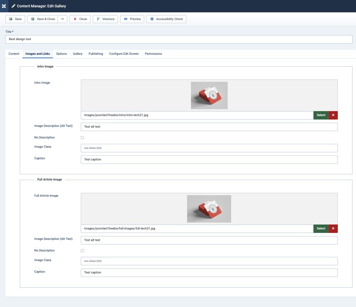Enable No Description for Intro Image

(82, 138)
